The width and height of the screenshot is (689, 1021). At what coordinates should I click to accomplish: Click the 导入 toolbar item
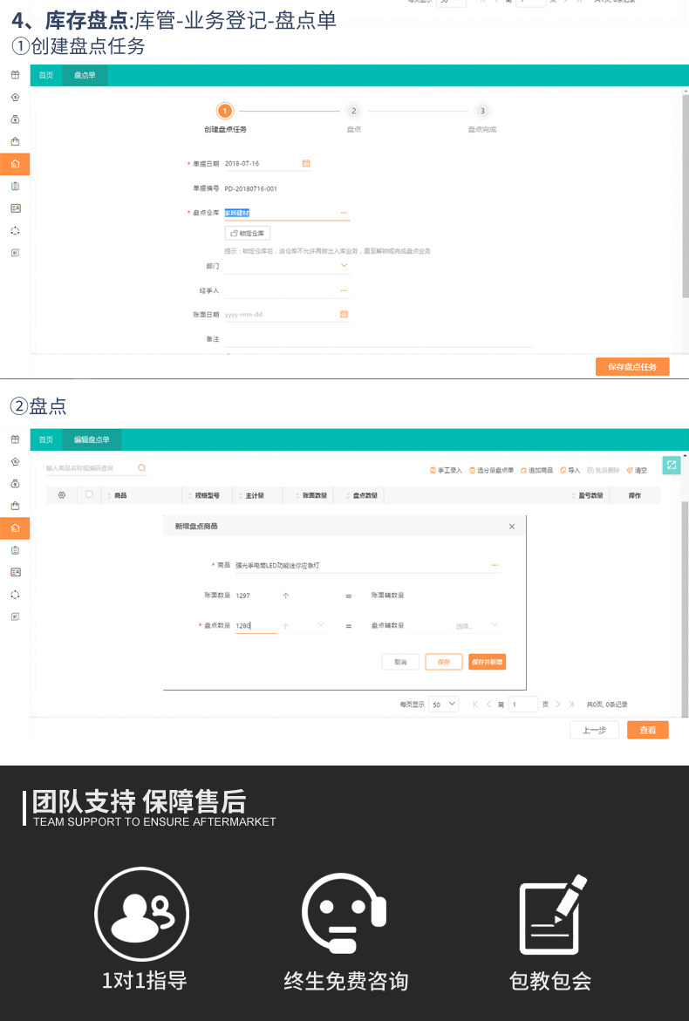coord(570,470)
